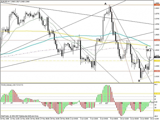Click the wave label A at the peak
160x120 pixels.
click(x=105, y=4)
